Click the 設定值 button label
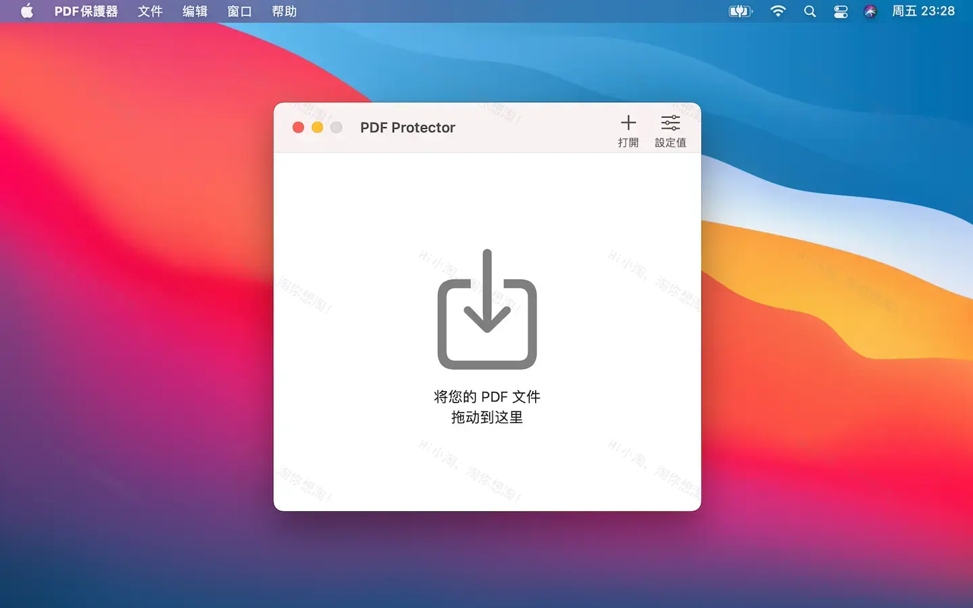This screenshot has height=608, width=973. [x=670, y=142]
